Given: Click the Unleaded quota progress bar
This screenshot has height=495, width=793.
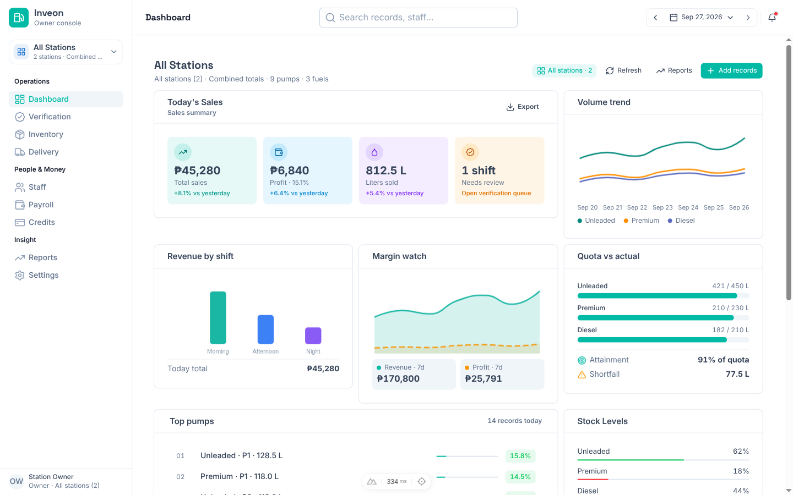Looking at the screenshot, I should click(x=663, y=296).
